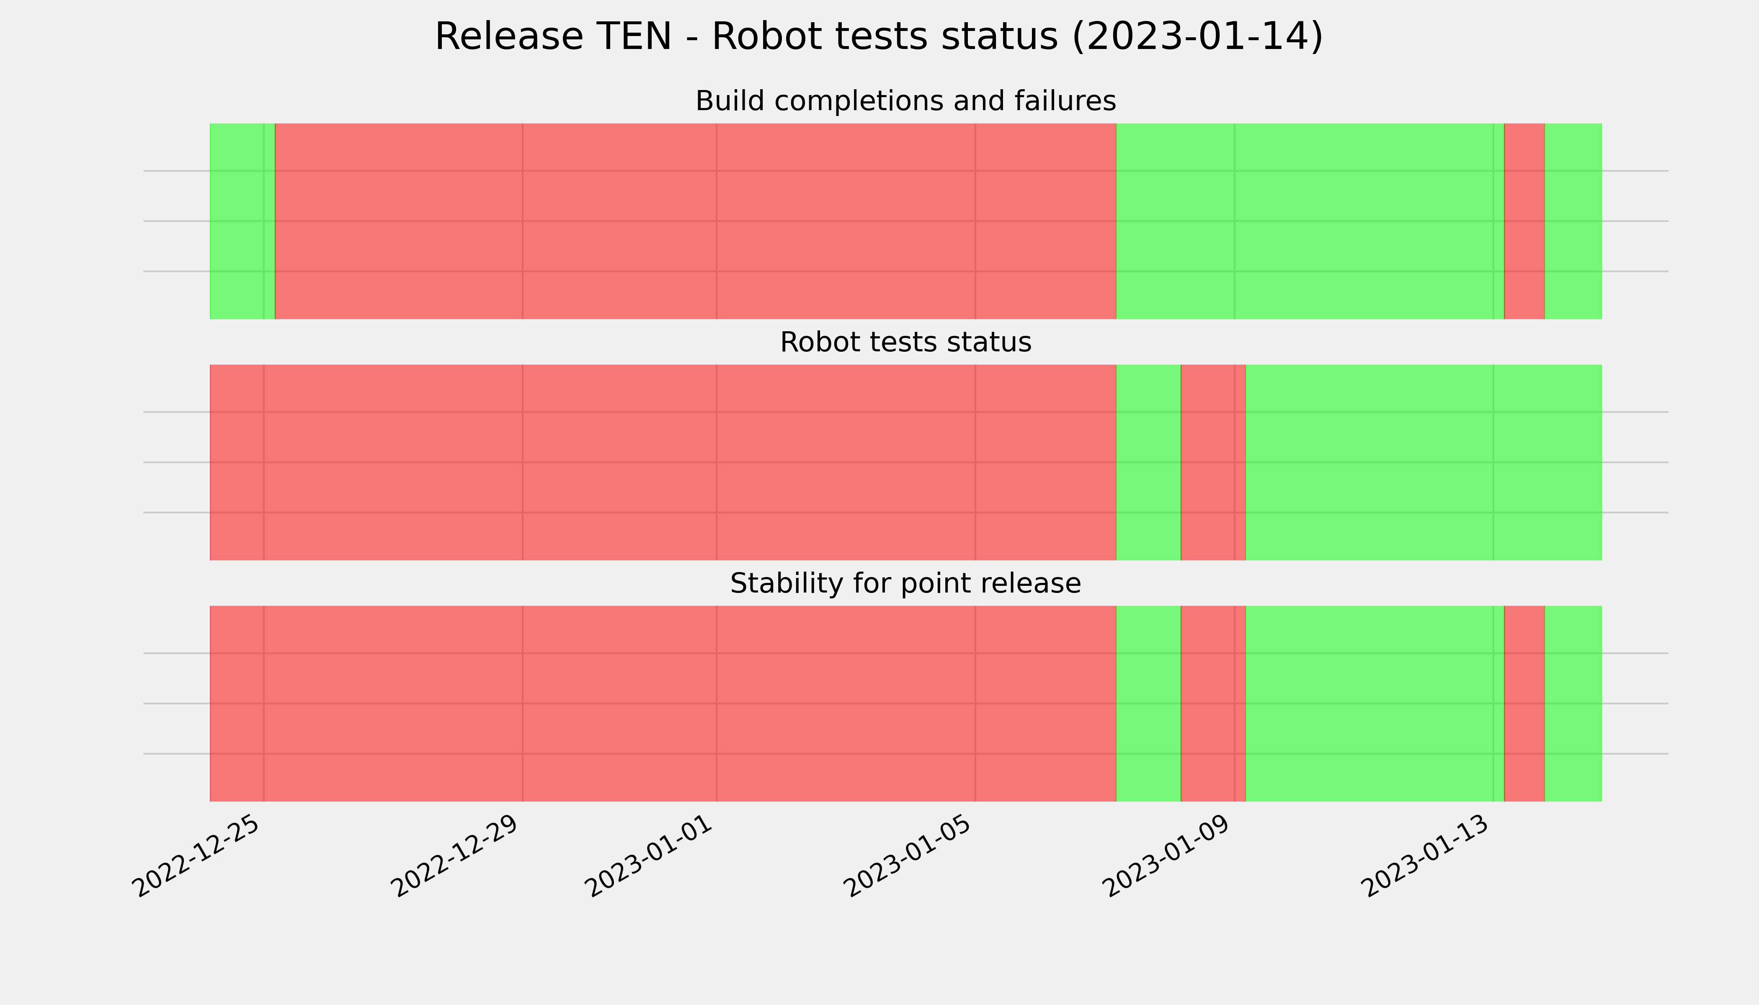This screenshot has width=1759, height=1005.
Task: Click the narrow red band near Jan 9 in Robot tests chart
Action: pyautogui.click(x=1213, y=462)
